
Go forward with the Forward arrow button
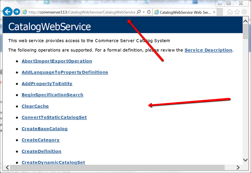click(x=17, y=12)
